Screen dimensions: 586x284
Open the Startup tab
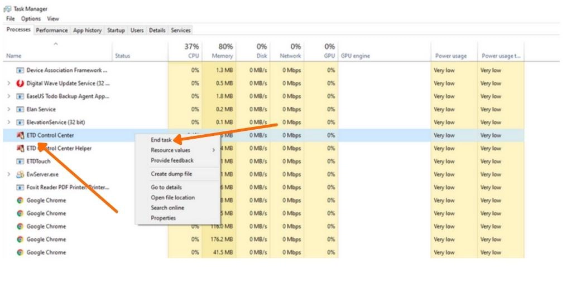[116, 30]
